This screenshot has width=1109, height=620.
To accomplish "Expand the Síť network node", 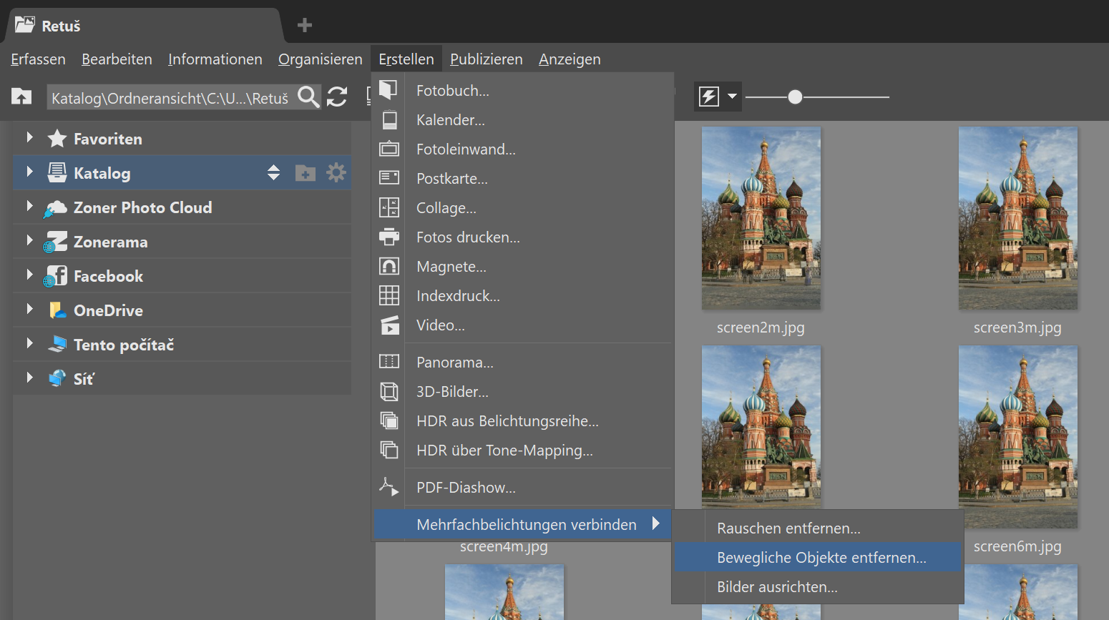I will click(x=29, y=378).
